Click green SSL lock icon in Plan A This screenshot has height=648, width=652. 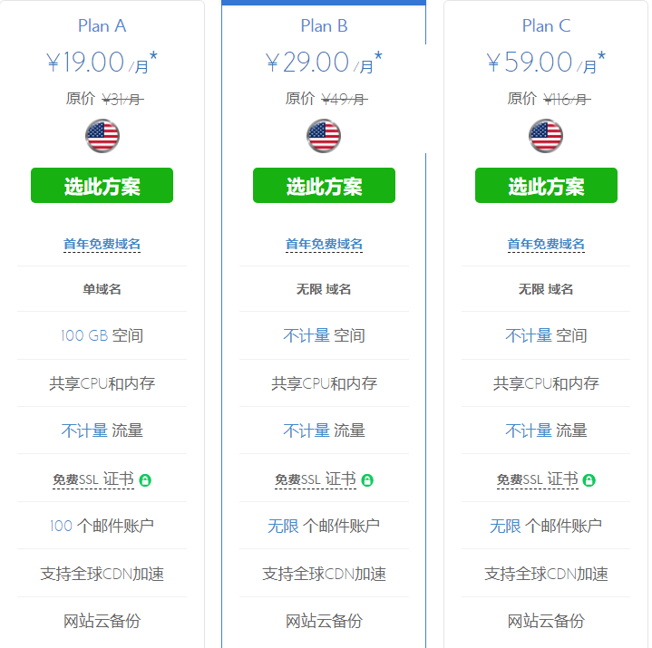pos(146,479)
